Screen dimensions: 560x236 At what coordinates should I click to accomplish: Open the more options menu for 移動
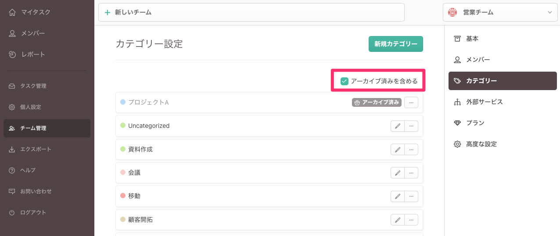tap(411, 196)
